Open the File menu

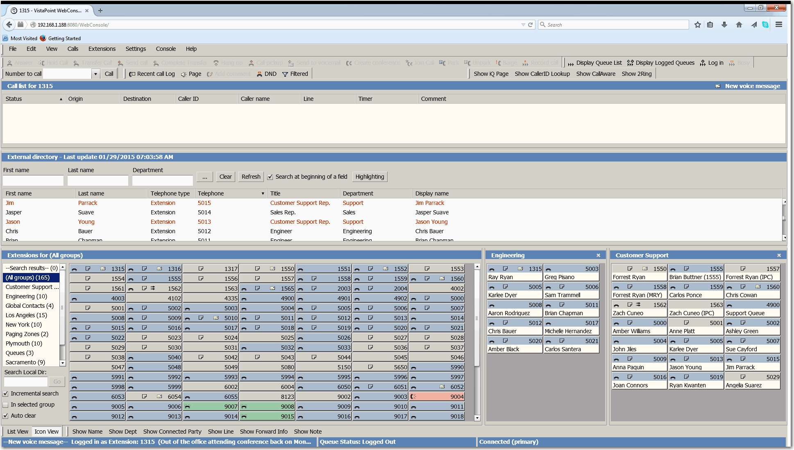tap(13, 49)
